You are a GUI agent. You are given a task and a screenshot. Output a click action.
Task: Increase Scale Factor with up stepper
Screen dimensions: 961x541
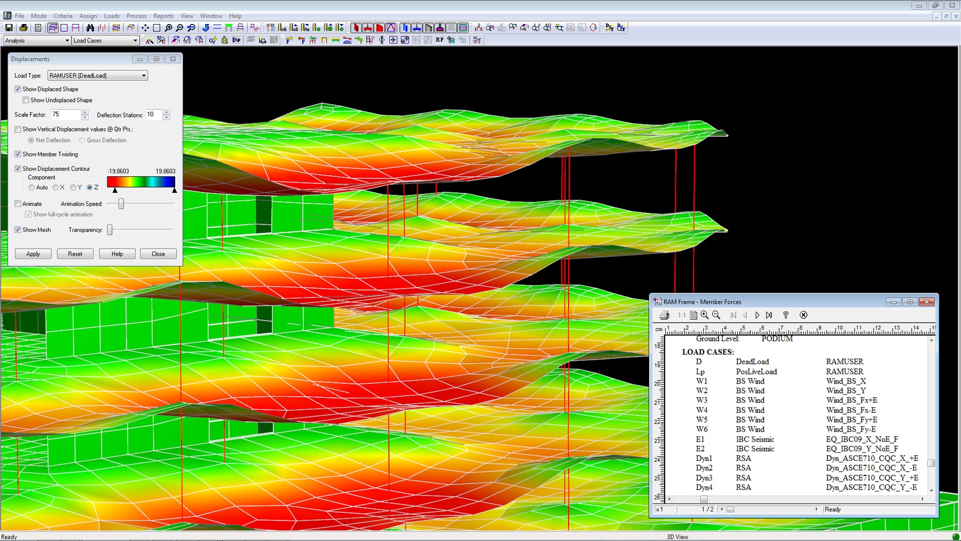(x=85, y=112)
